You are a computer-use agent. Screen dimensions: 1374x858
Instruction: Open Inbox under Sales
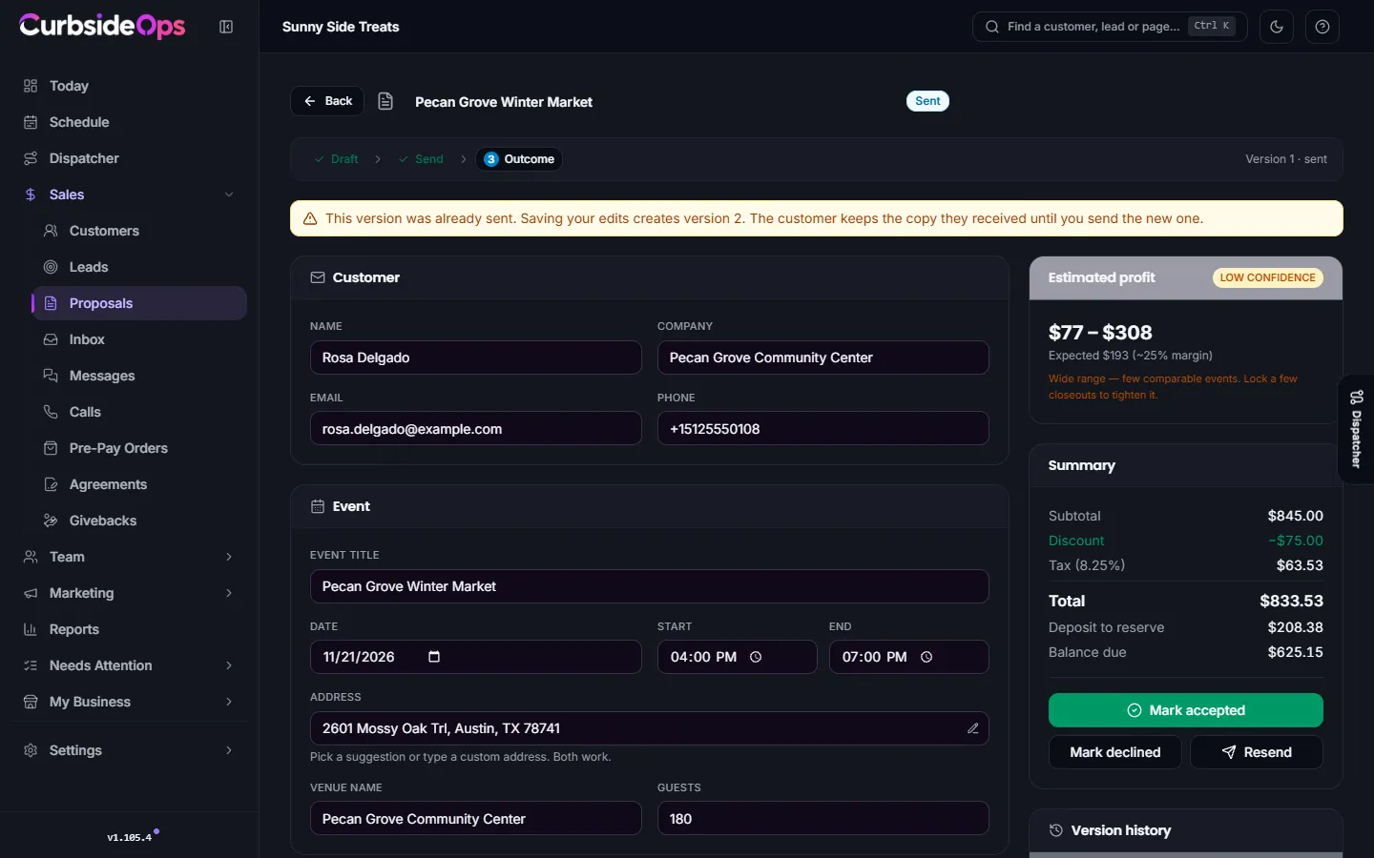click(139, 339)
